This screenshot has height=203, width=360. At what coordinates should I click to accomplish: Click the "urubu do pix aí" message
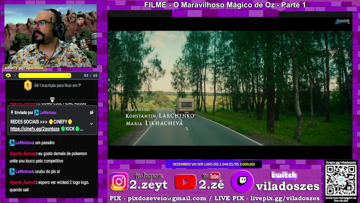48,171
